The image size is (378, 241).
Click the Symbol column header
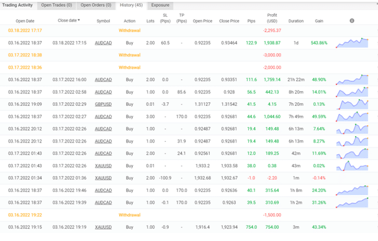pos(103,21)
